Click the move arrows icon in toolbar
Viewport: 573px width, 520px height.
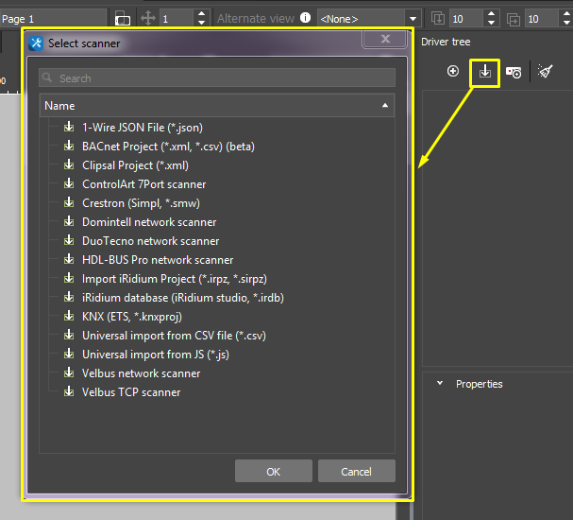pos(148,18)
